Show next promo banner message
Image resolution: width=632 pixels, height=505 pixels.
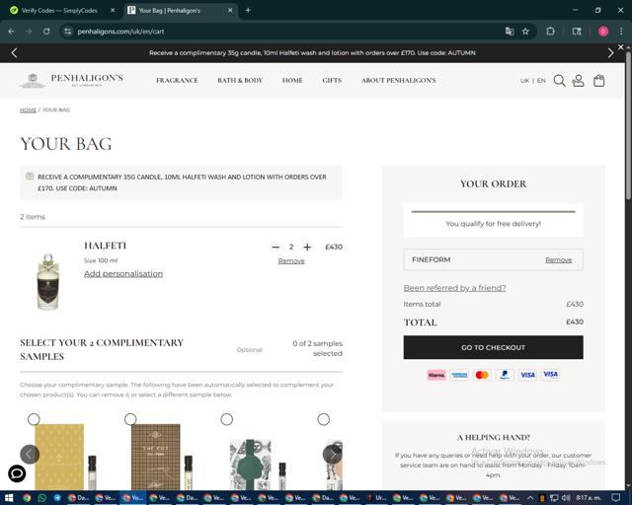610,52
